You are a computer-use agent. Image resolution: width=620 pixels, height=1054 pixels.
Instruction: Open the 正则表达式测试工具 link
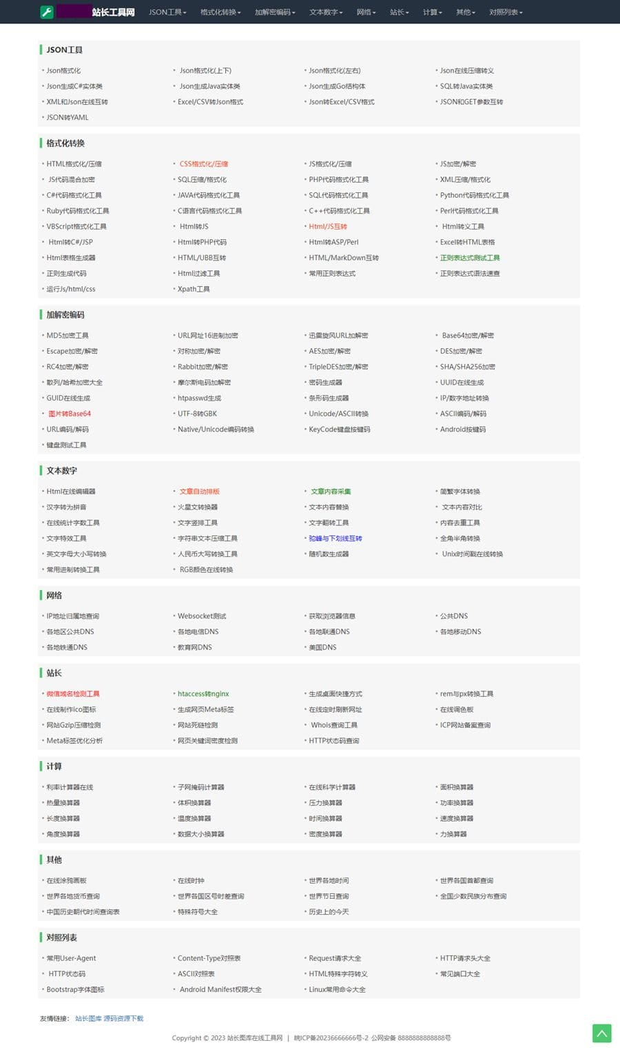point(470,258)
